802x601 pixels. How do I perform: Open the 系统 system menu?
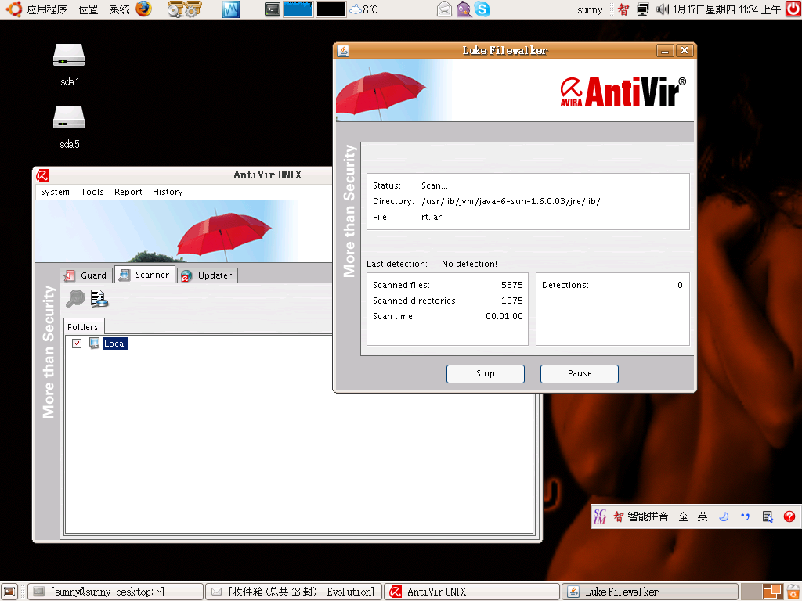pyautogui.click(x=120, y=9)
